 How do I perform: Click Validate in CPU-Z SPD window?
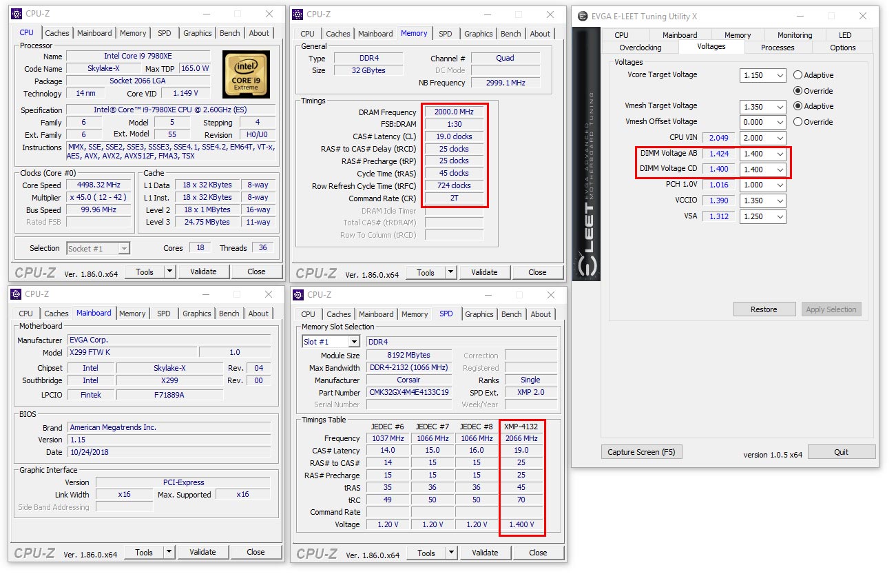coord(485,553)
